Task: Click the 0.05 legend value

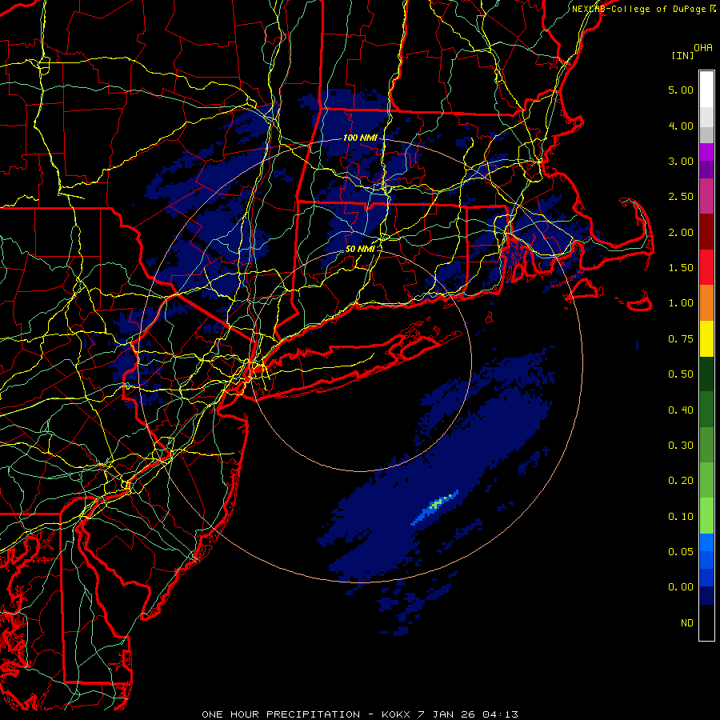Action: 681,552
